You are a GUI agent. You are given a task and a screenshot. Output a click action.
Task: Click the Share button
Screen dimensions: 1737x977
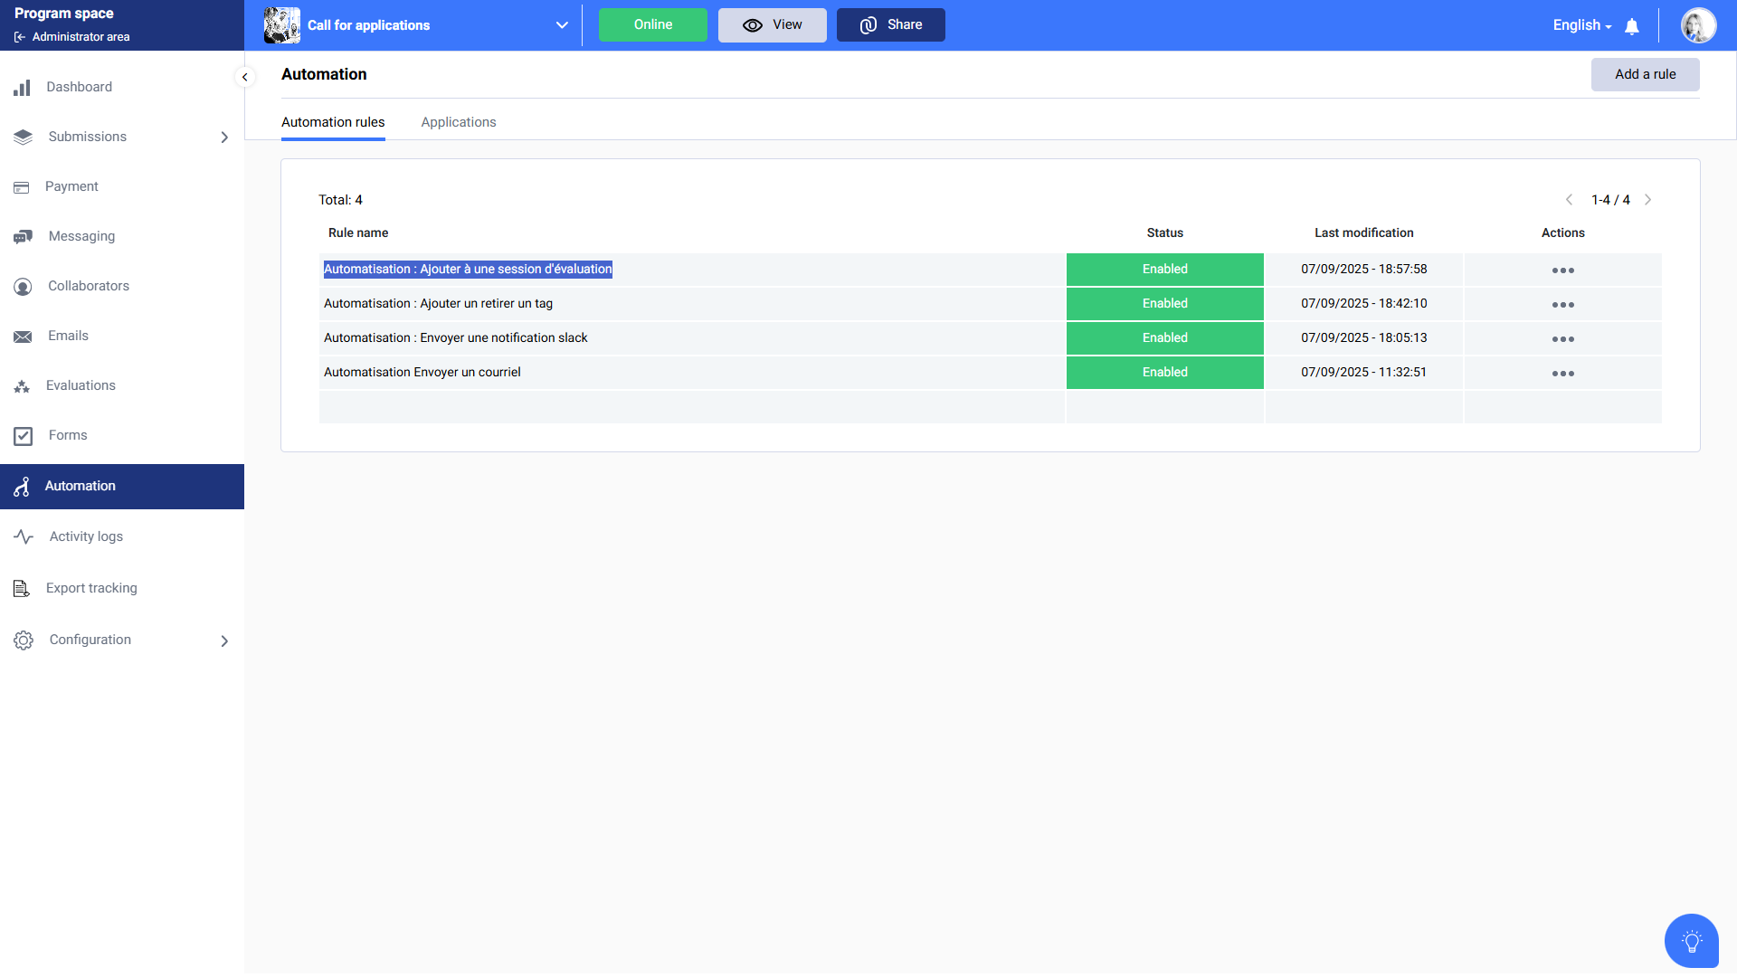tap(890, 25)
